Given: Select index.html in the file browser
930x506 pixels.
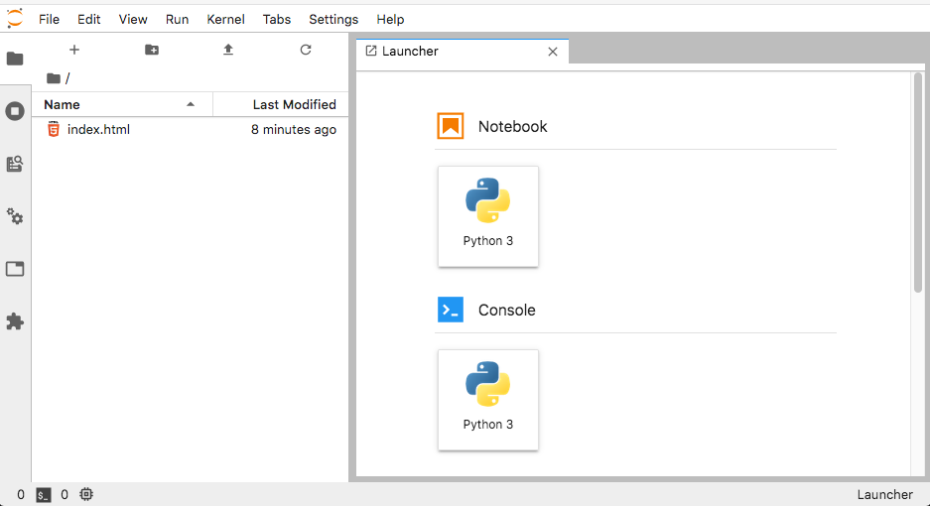Looking at the screenshot, I should click(98, 129).
